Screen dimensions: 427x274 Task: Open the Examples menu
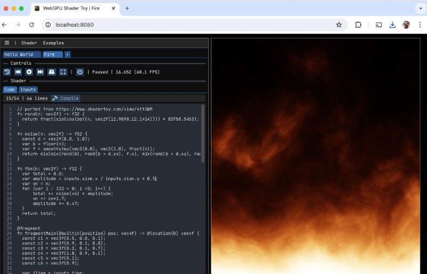click(53, 43)
